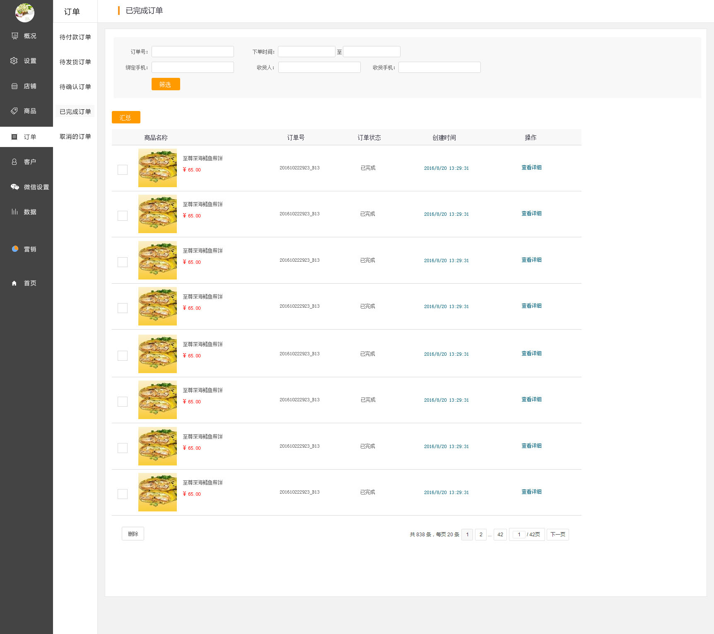Open the 营销 pie chart icon

(15, 249)
